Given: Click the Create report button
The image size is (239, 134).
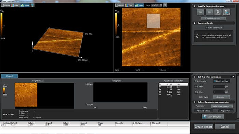Looking at the screenshot, I should 203,127.
